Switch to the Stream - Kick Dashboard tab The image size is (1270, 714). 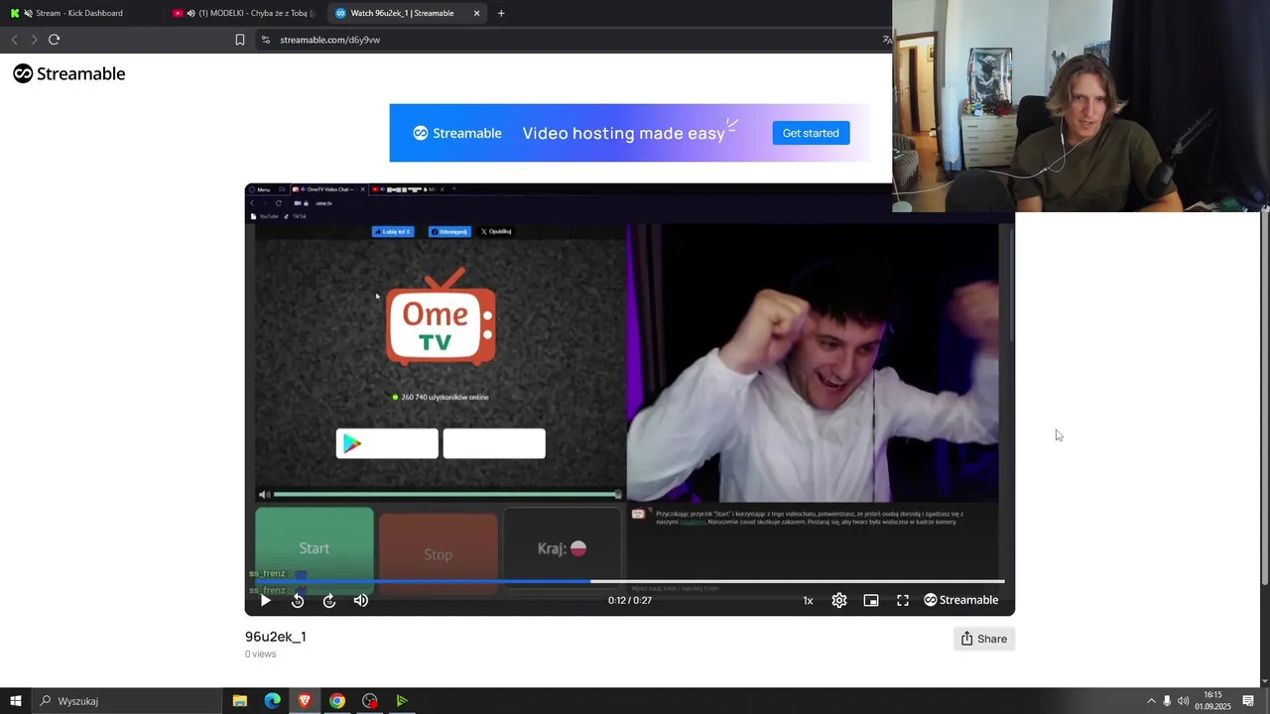coord(79,13)
